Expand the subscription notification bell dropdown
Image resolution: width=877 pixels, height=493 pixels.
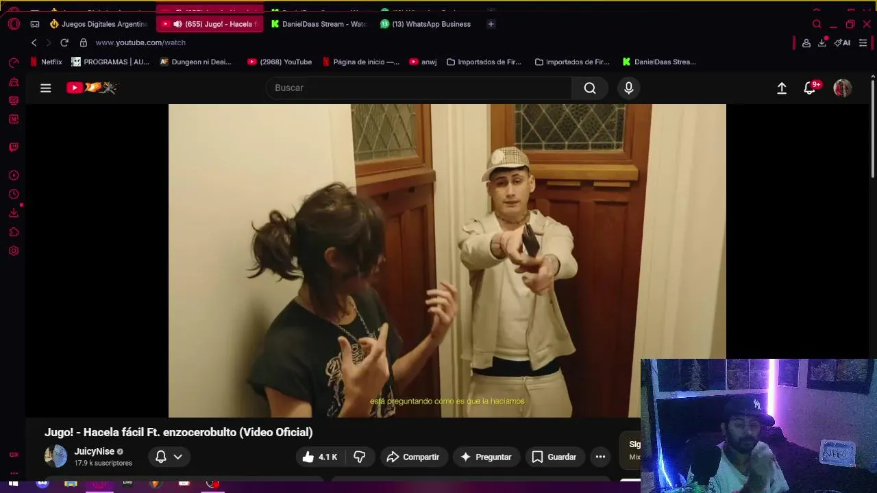[x=169, y=457]
